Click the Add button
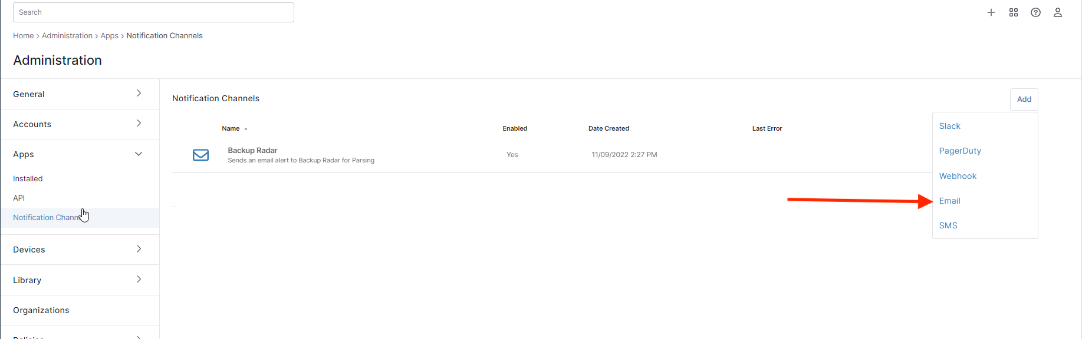Viewport: 1082px width, 339px height. 1024,99
